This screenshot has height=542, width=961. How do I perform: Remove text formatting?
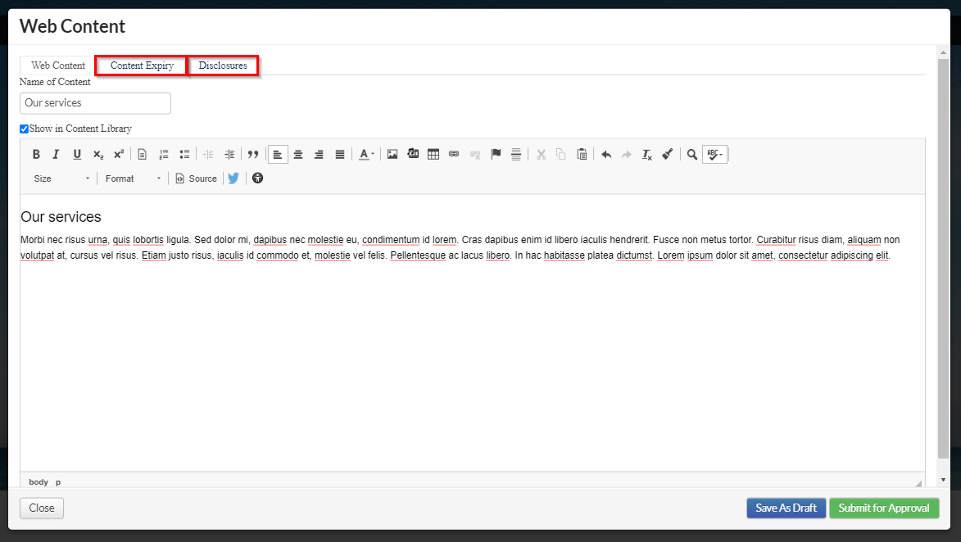pos(646,155)
